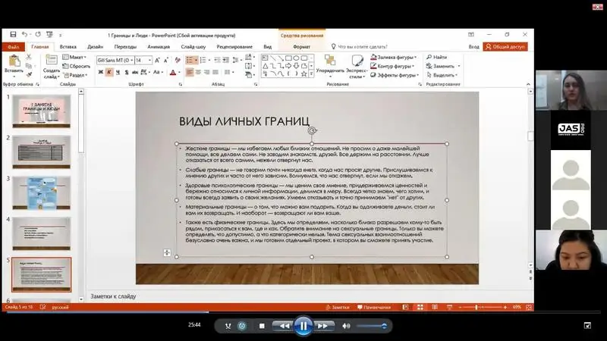
Task: Click the Общий доступ share button
Action: 505,46
